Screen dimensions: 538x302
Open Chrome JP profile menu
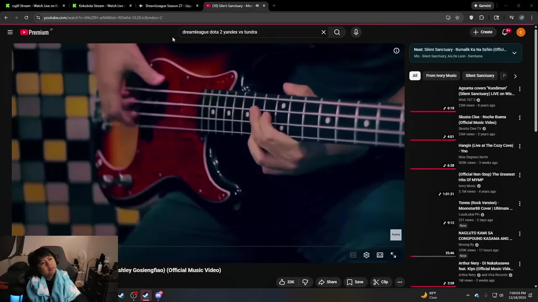tap(522, 18)
